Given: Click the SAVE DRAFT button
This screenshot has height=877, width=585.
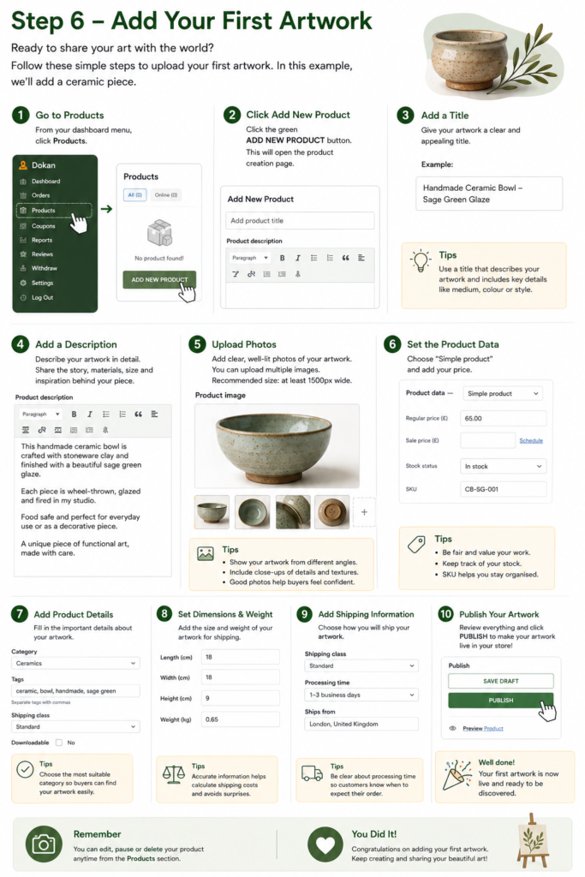Looking at the screenshot, I should coord(500,681).
